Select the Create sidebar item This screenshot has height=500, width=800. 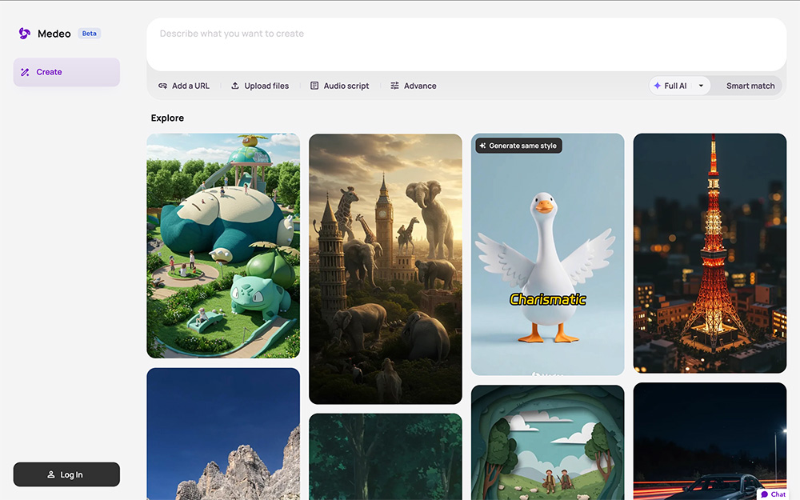[x=66, y=72]
